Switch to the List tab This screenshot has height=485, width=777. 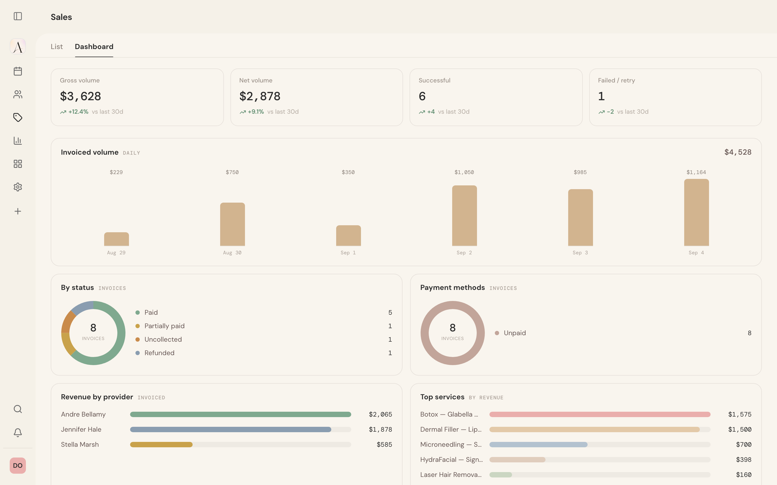pos(56,47)
